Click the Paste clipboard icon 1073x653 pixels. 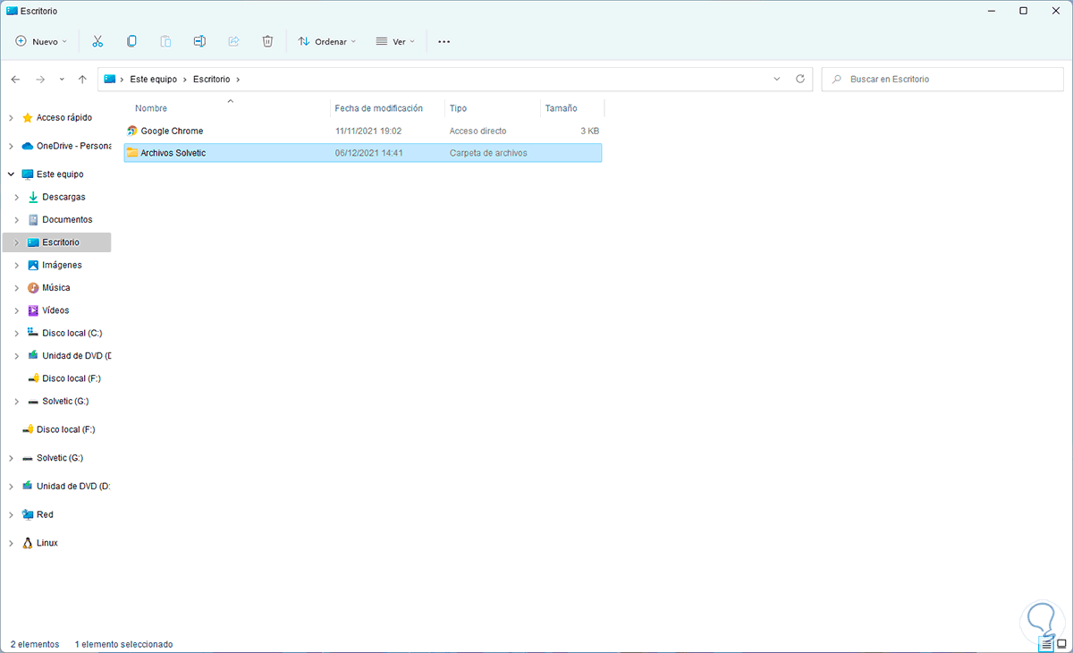point(165,41)
